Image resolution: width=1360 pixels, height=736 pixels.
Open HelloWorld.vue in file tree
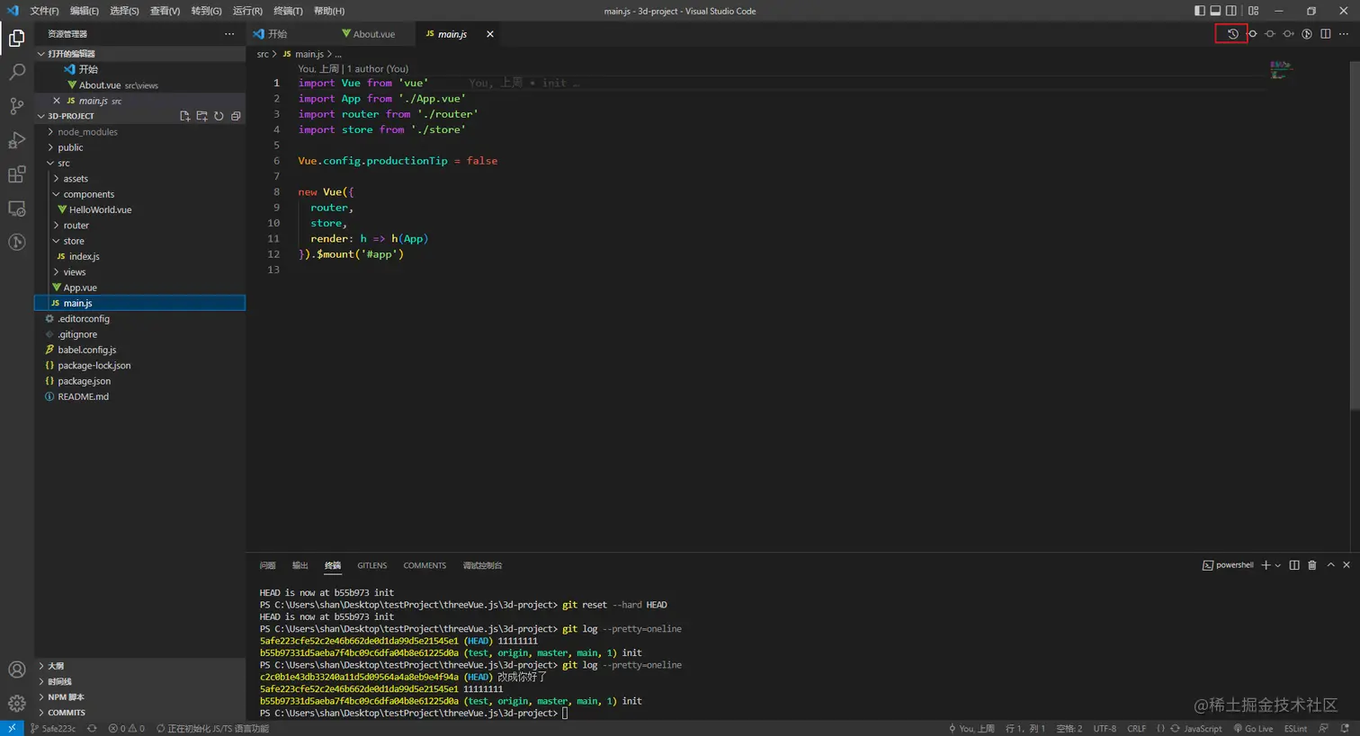click(x=139, y=209)
